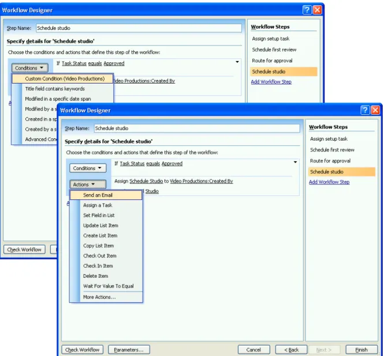Choose Wait For Value To Equal action
The height and width of the screenshot is (356, 384).
pos(106,286)
